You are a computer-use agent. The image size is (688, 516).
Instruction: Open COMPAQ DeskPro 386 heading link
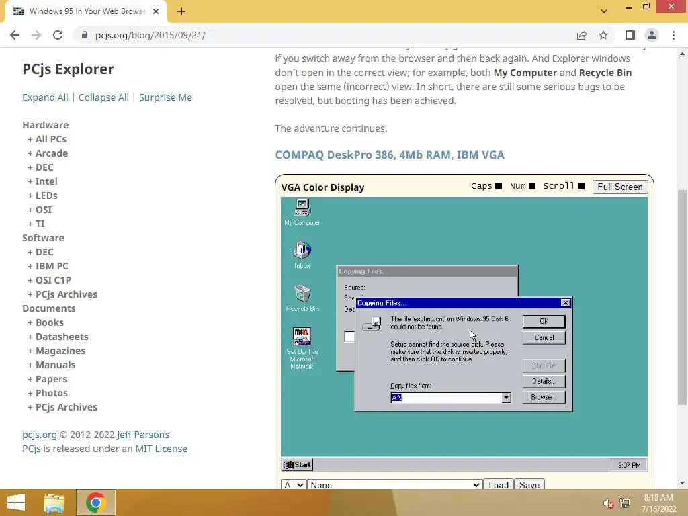pos(390,155)
